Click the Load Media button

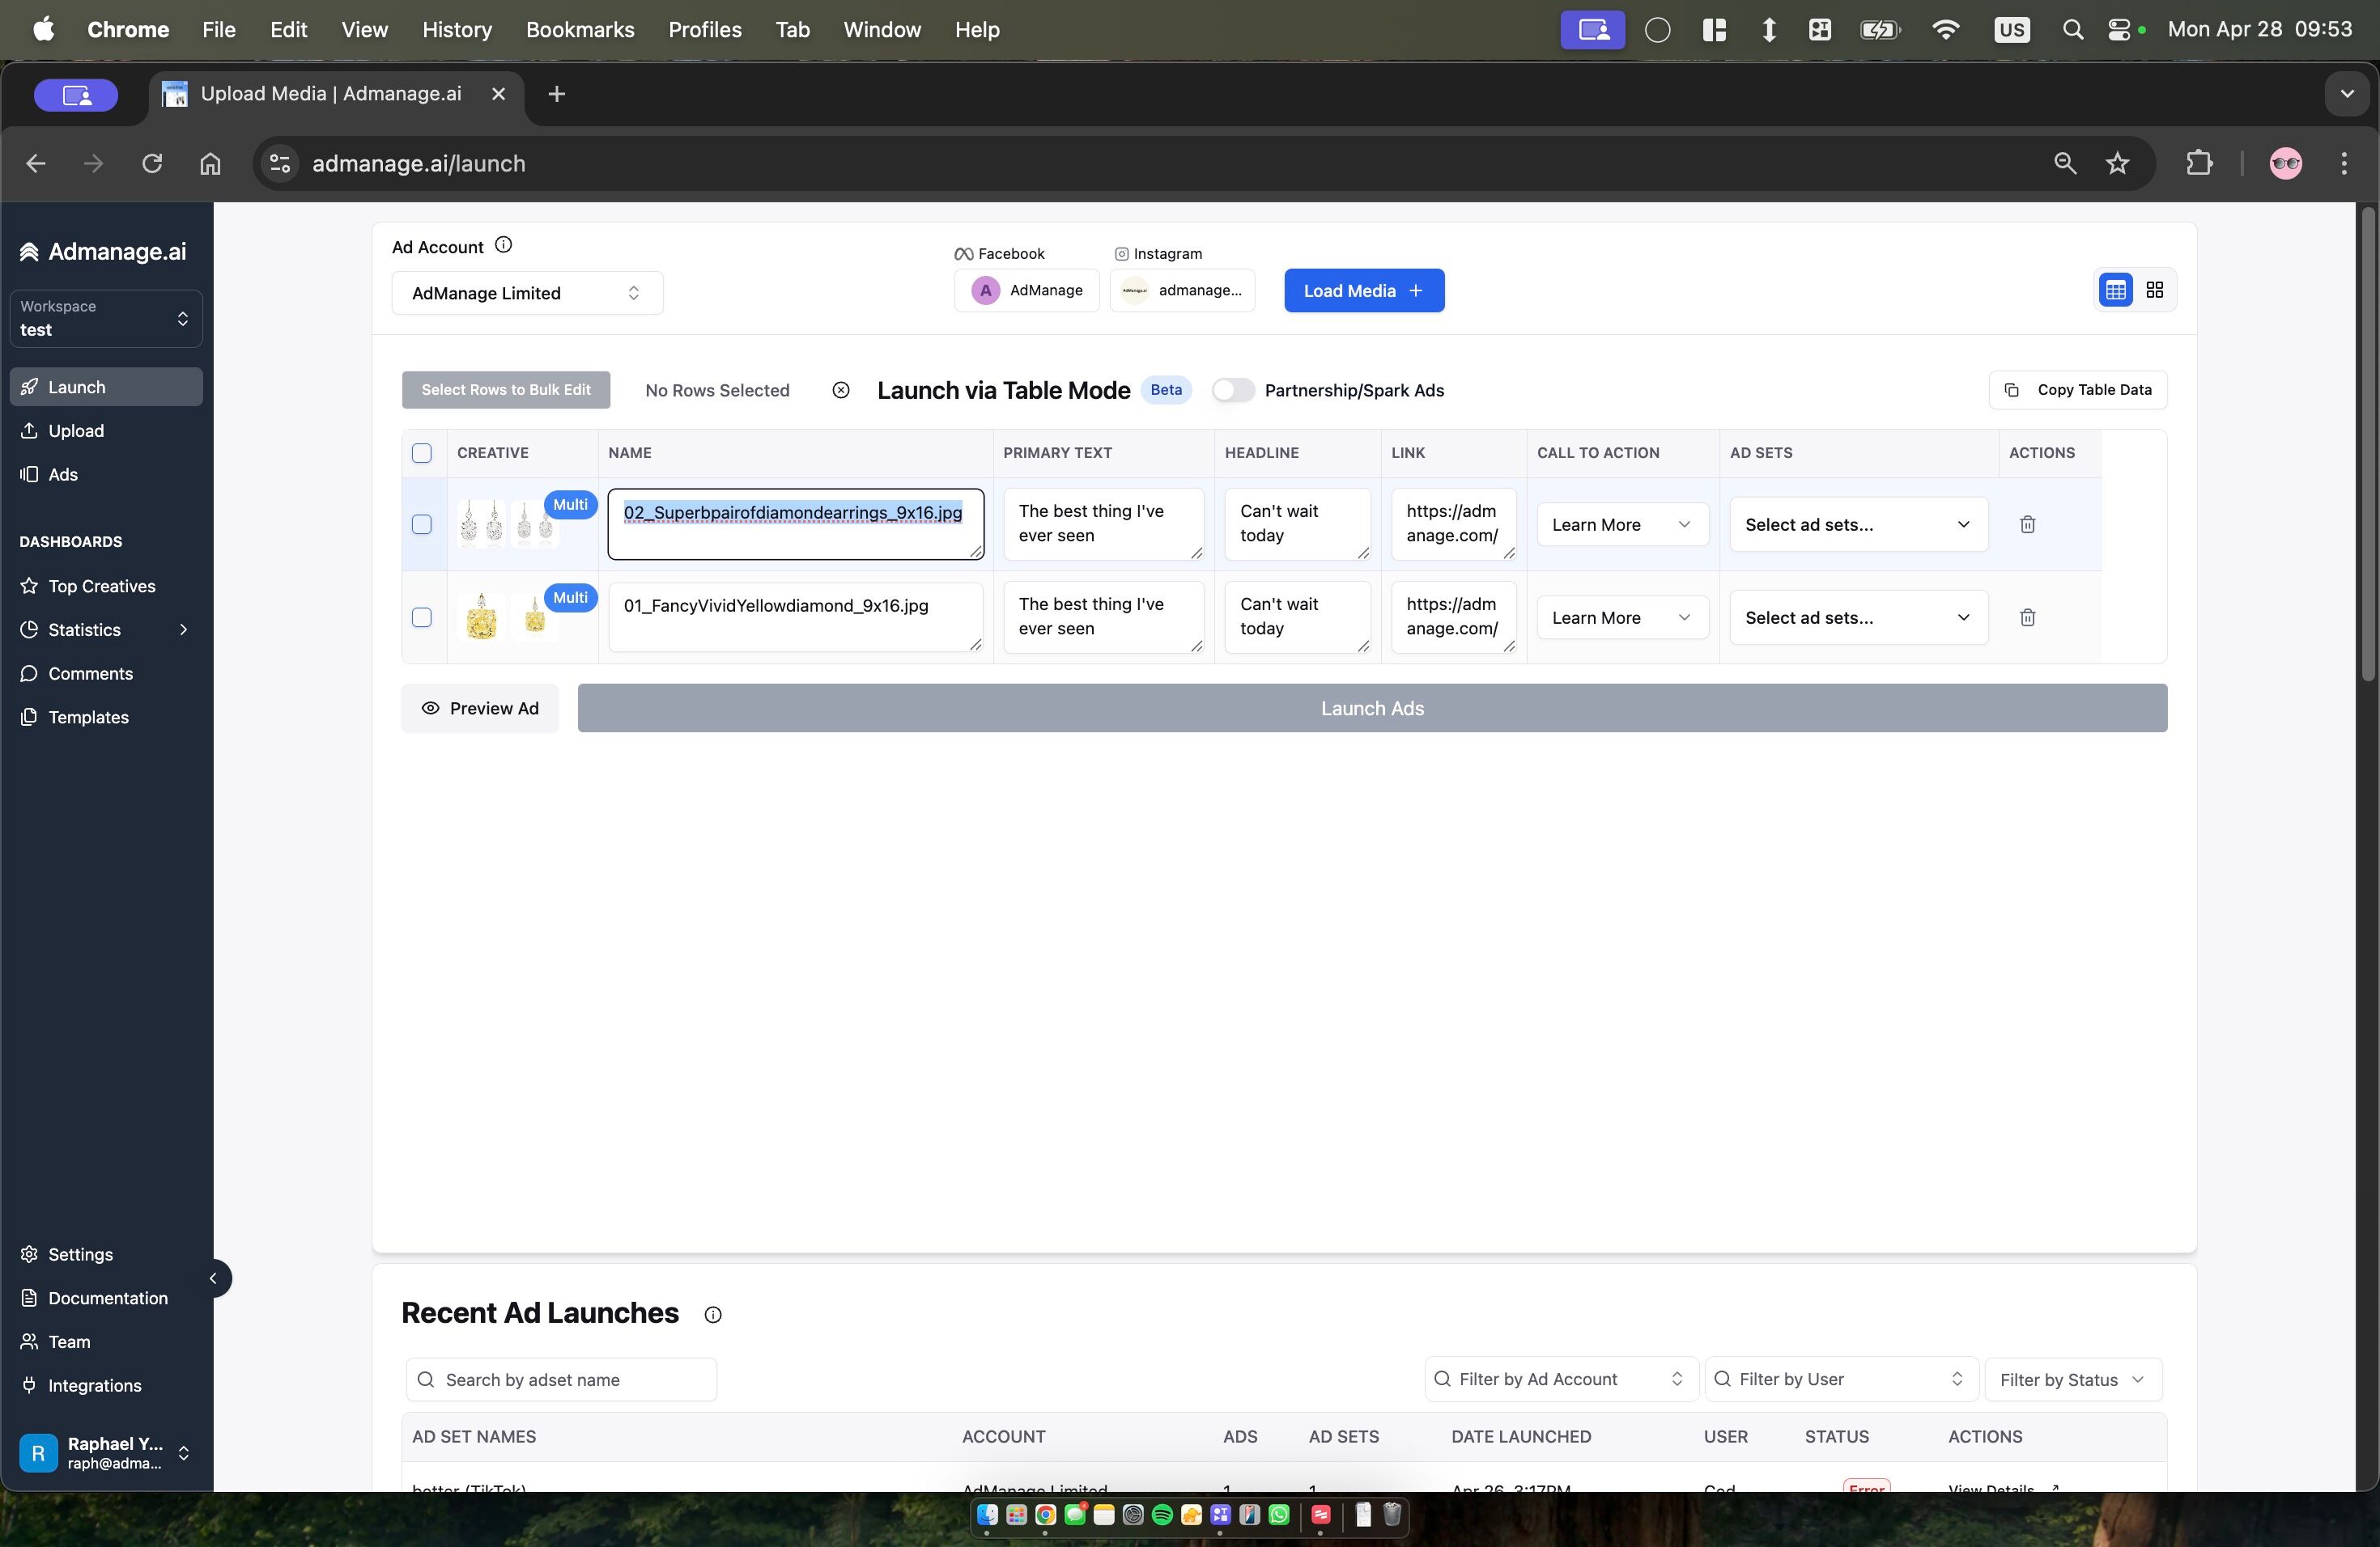1363,290
